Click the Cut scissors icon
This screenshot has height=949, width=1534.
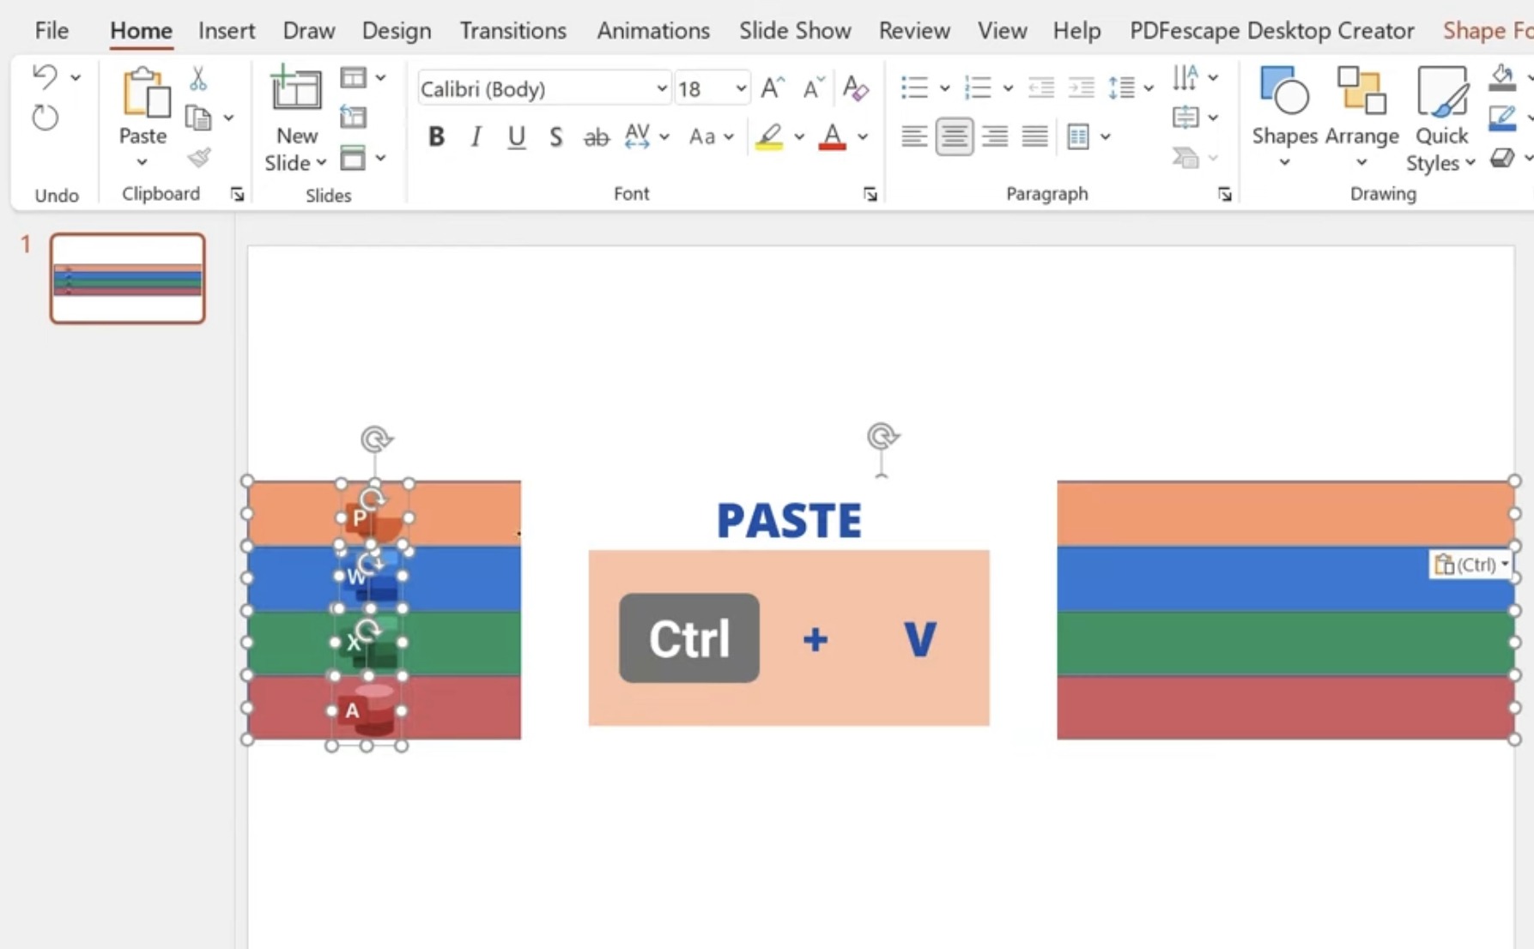[x=198, y=79]
